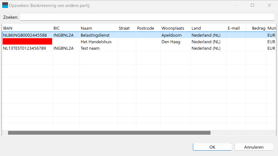Close the dialog with the X icon
Screen dimensions: 278x156
coord(269,5)
